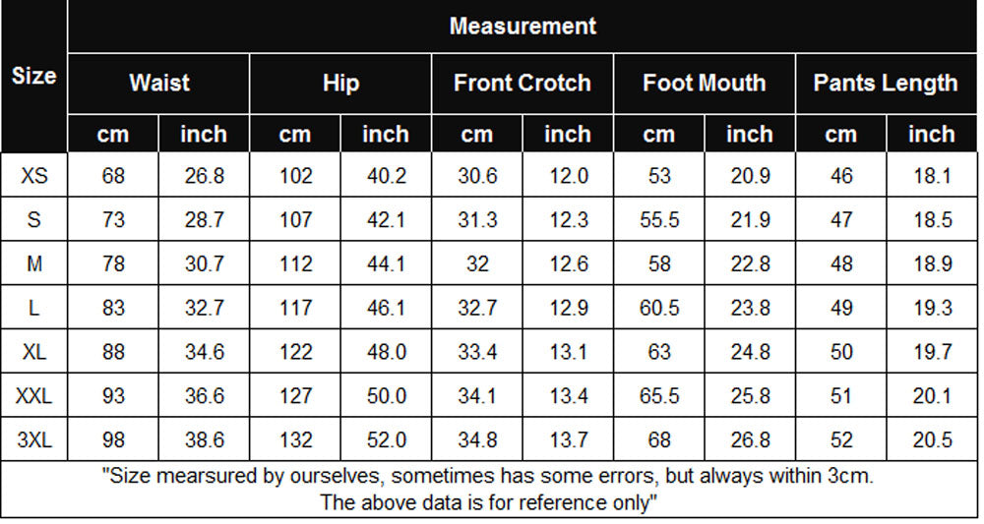
Task: Click front crotch value 33.4
Action: pos(477,352)
